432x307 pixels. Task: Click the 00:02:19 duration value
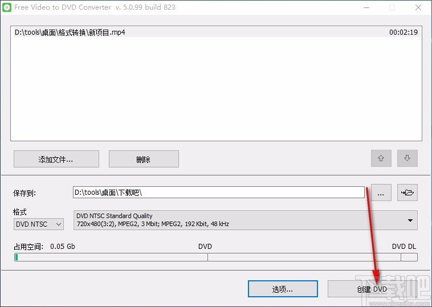[404, 32]
